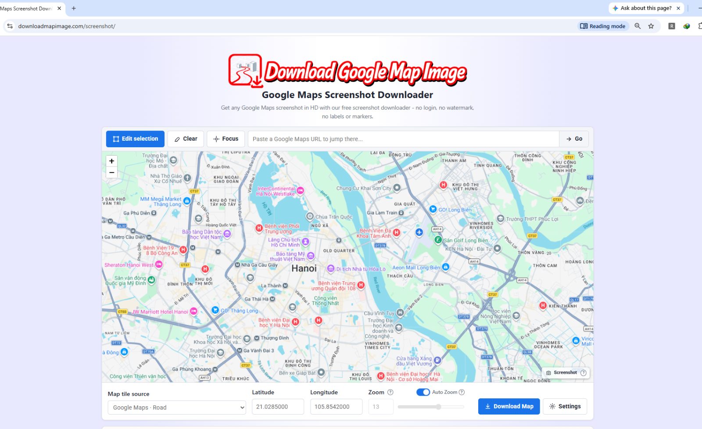Click the help icon beside Screenshot label
The width and height of the screenshot is (702, 429).
tap(583, 373)
